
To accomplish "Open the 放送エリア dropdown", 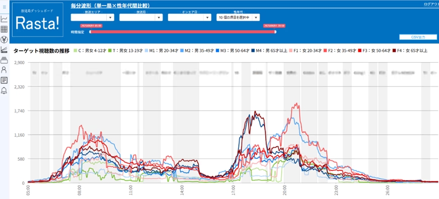I will coord(92,17).
